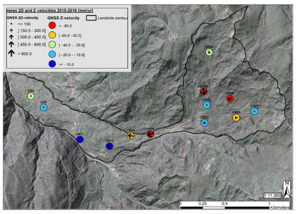Click the kilometers scale bar
The image size is (296, 214).
224,208
